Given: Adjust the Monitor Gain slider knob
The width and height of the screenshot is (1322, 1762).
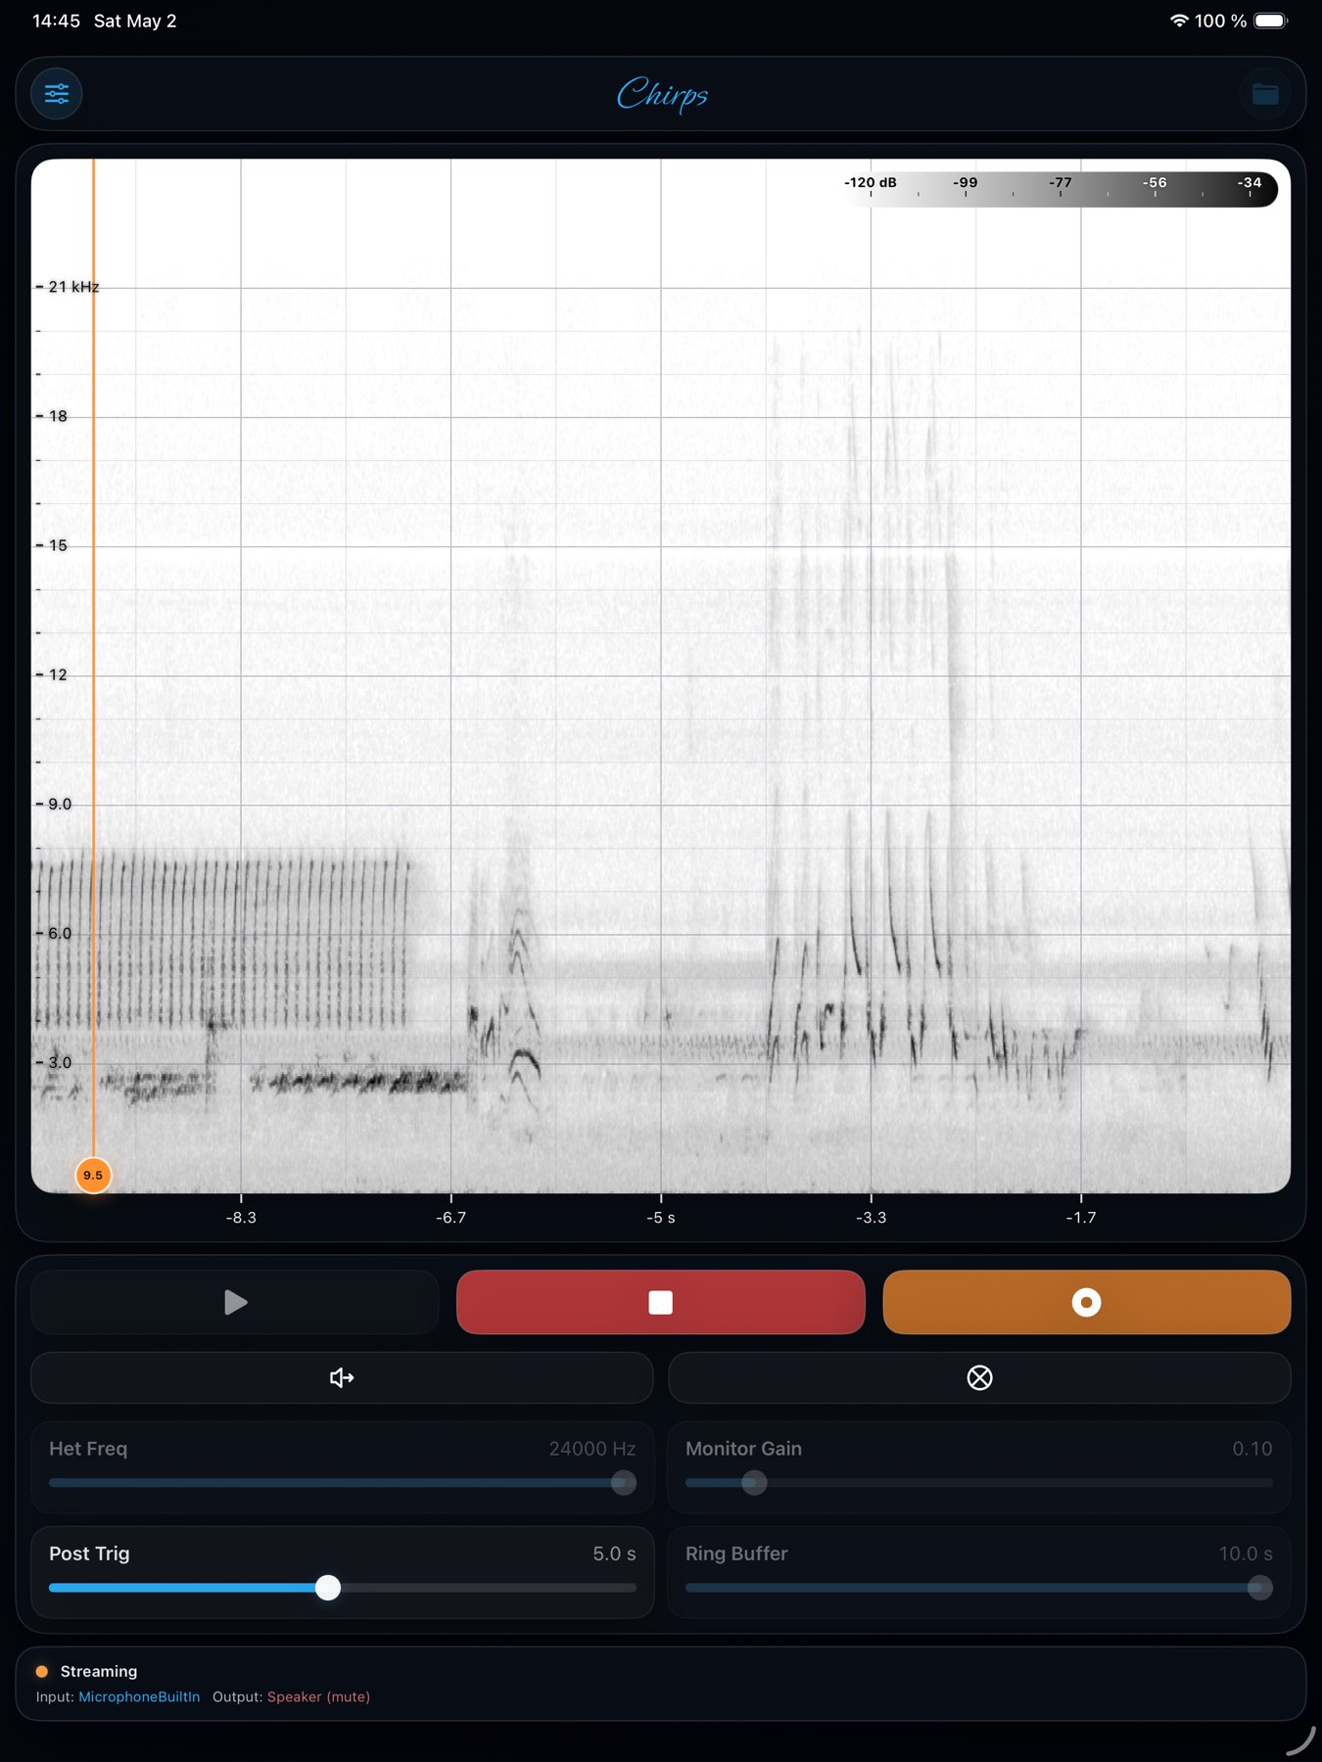Looking at the screenshot, I should (x=754, y=1483).
